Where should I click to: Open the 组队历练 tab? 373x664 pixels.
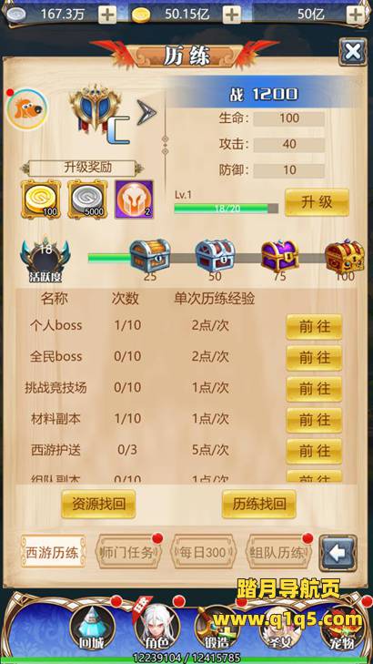click(x=278, y=552)
